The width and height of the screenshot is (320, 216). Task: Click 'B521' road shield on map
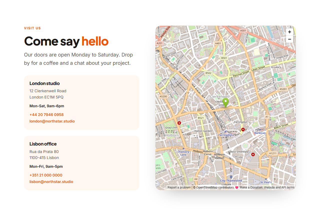click(201, 118)
